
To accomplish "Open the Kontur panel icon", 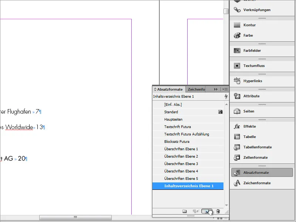I will [x=237, y=25].
